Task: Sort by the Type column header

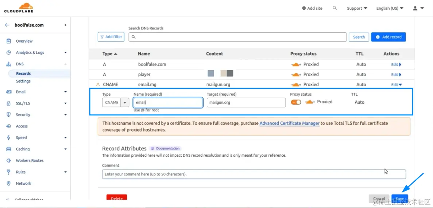Action: (110, 54)
